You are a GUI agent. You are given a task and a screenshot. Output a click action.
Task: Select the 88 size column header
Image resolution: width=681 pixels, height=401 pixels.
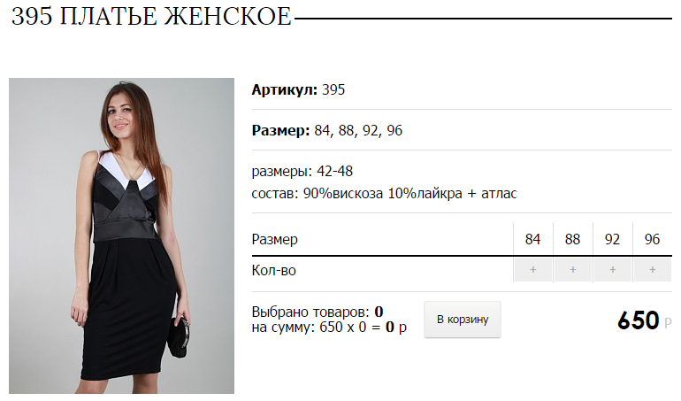pyautogui.click(x=572, y=239)
